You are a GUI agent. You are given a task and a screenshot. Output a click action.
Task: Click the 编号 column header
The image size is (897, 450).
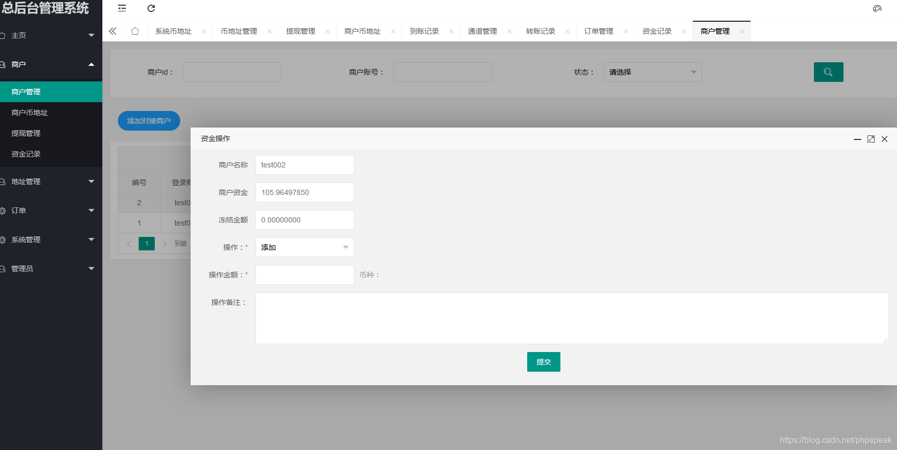(139, 182)
